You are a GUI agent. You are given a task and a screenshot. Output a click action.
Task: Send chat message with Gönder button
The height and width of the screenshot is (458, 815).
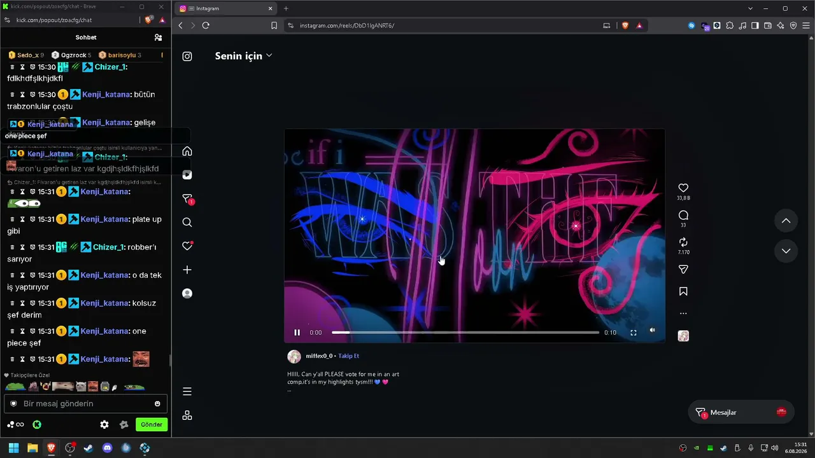coord(152,424)
